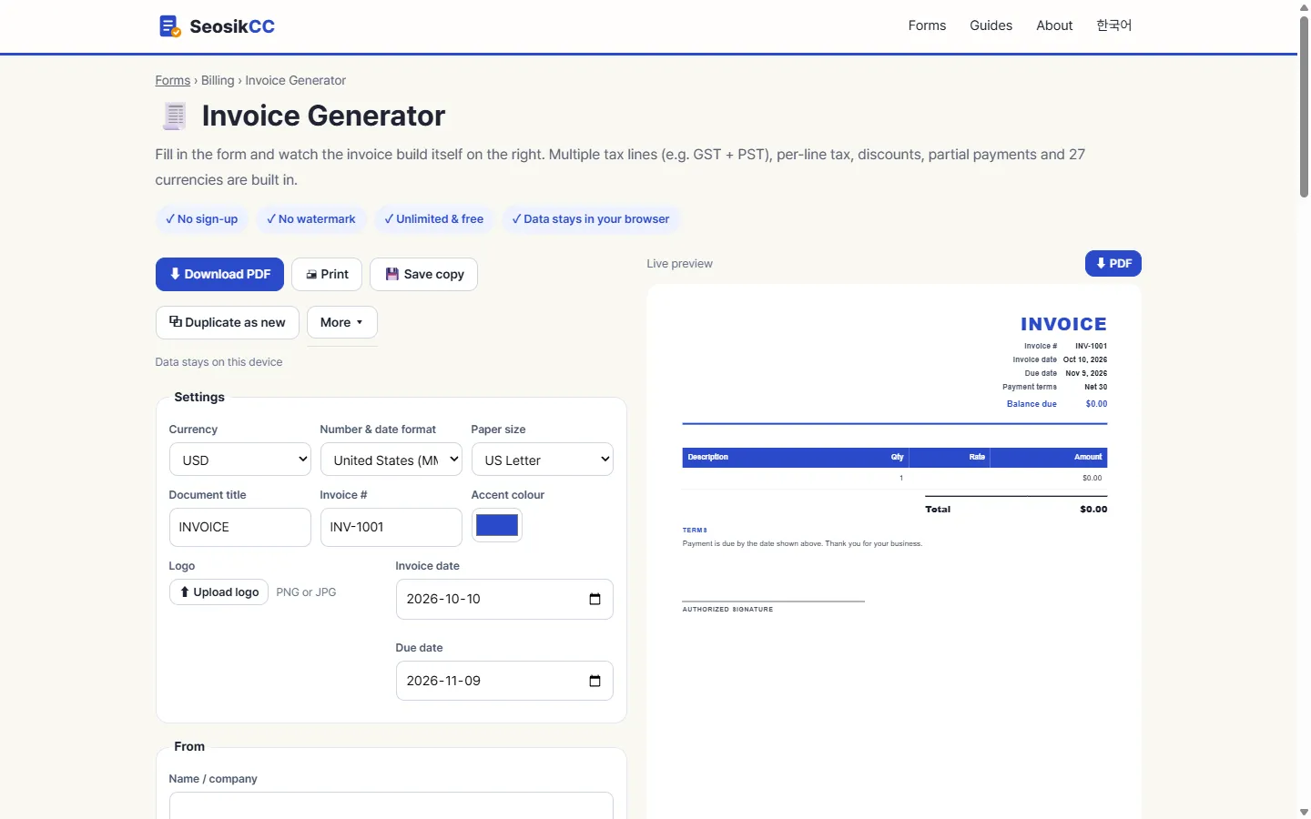Viewport: 1311px width, 819px height.
Task: Open the calendar picker for Due date
Action: [595, 681]
